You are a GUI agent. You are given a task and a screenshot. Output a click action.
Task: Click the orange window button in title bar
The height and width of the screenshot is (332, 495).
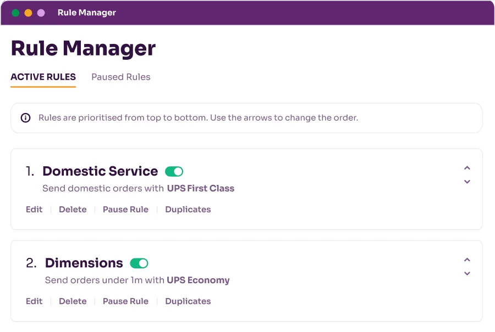click(29, 13)
